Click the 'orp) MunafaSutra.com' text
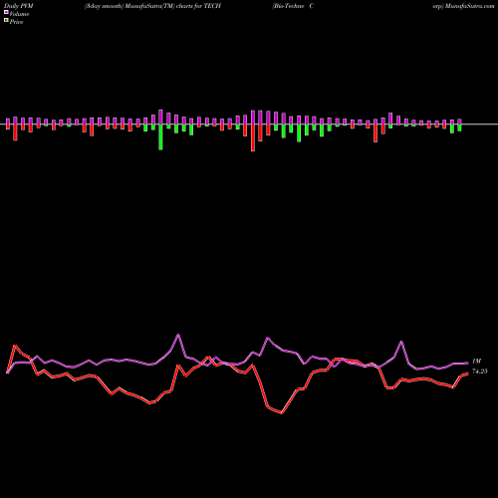The height and width of the screenshot is (498, 498). pyautogui.click(x=463, y=6)
